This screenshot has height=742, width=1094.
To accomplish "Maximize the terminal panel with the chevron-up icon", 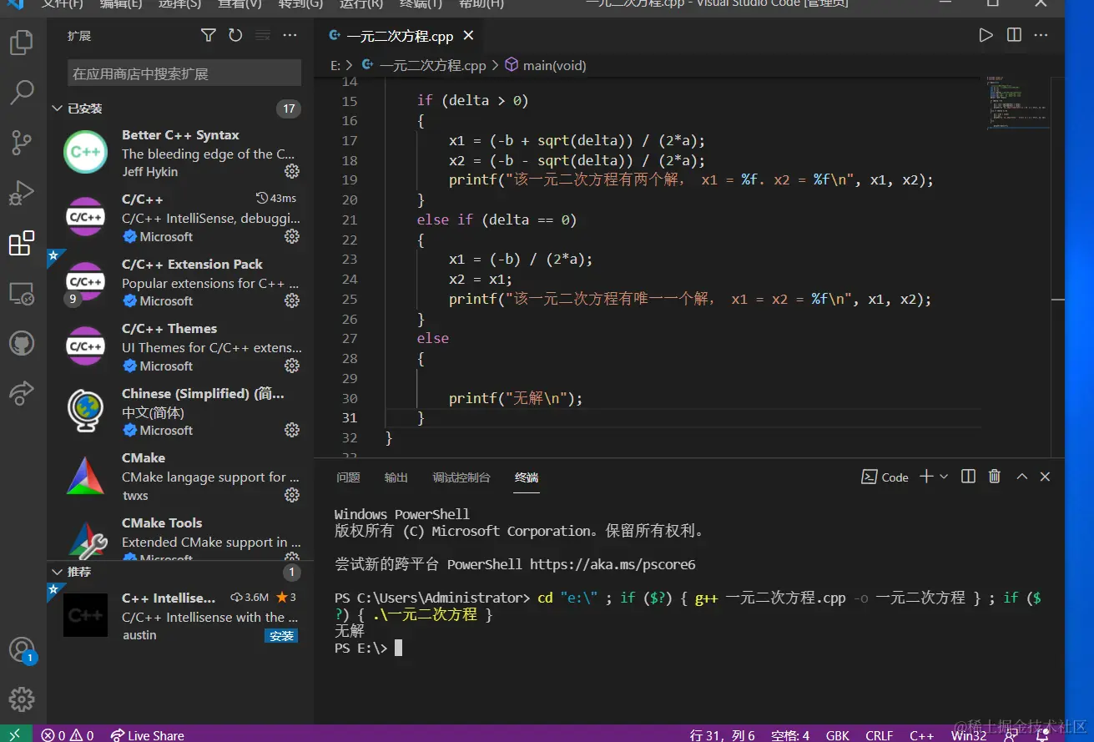I will (x=1021, y=477).
